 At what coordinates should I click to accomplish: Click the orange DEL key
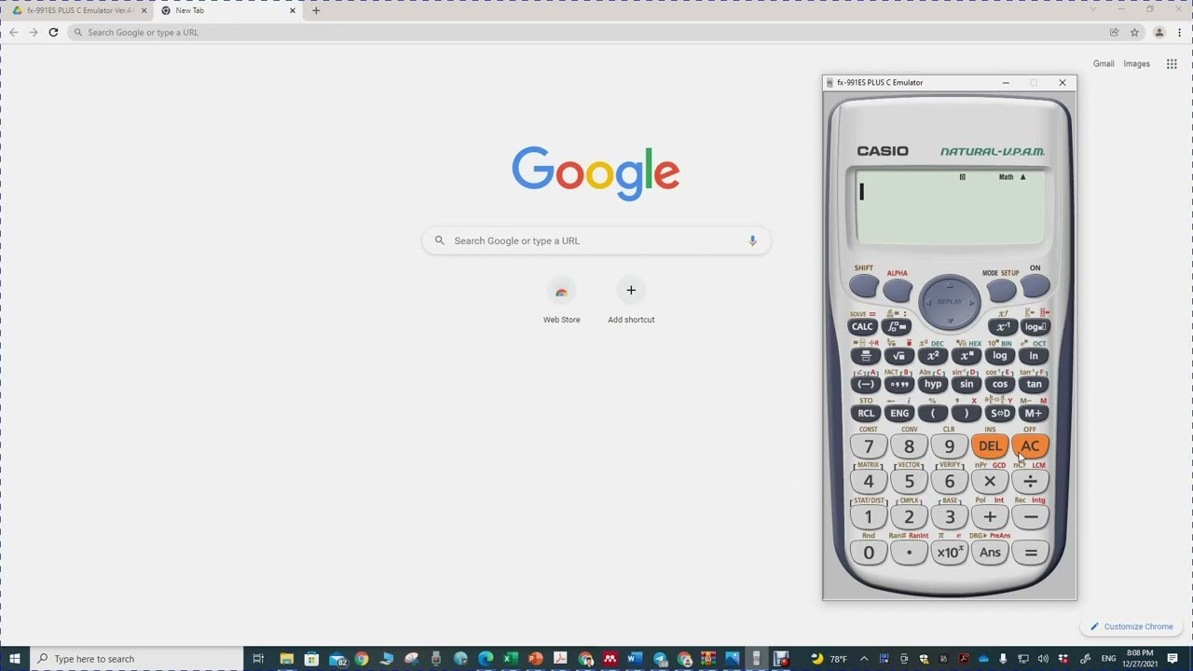tap(990, 446)
